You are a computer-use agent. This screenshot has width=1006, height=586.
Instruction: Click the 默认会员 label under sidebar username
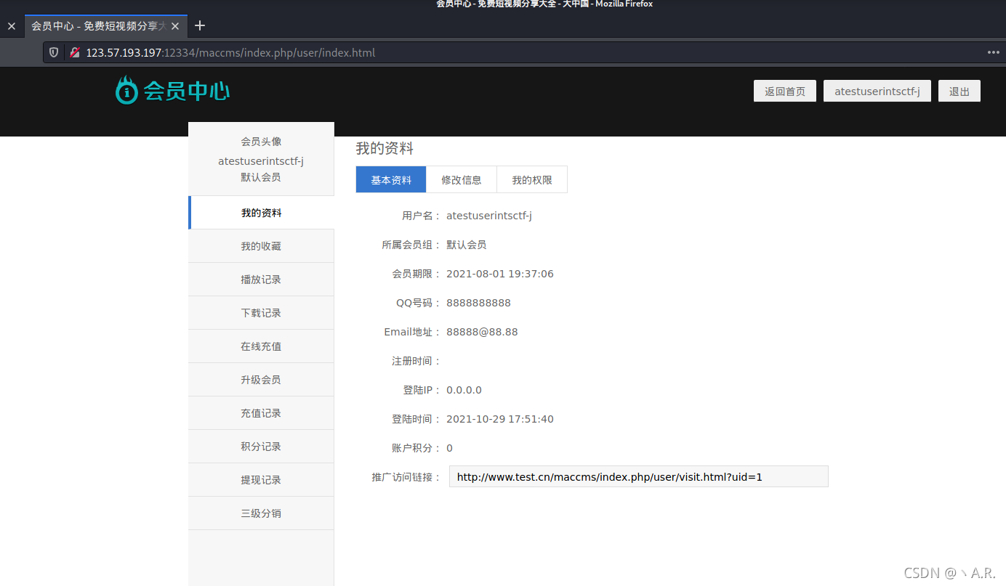[261, 177]
